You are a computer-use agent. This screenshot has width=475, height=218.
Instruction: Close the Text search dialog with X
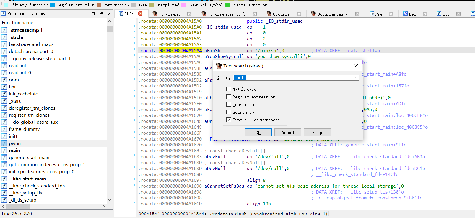click(356, 66)
